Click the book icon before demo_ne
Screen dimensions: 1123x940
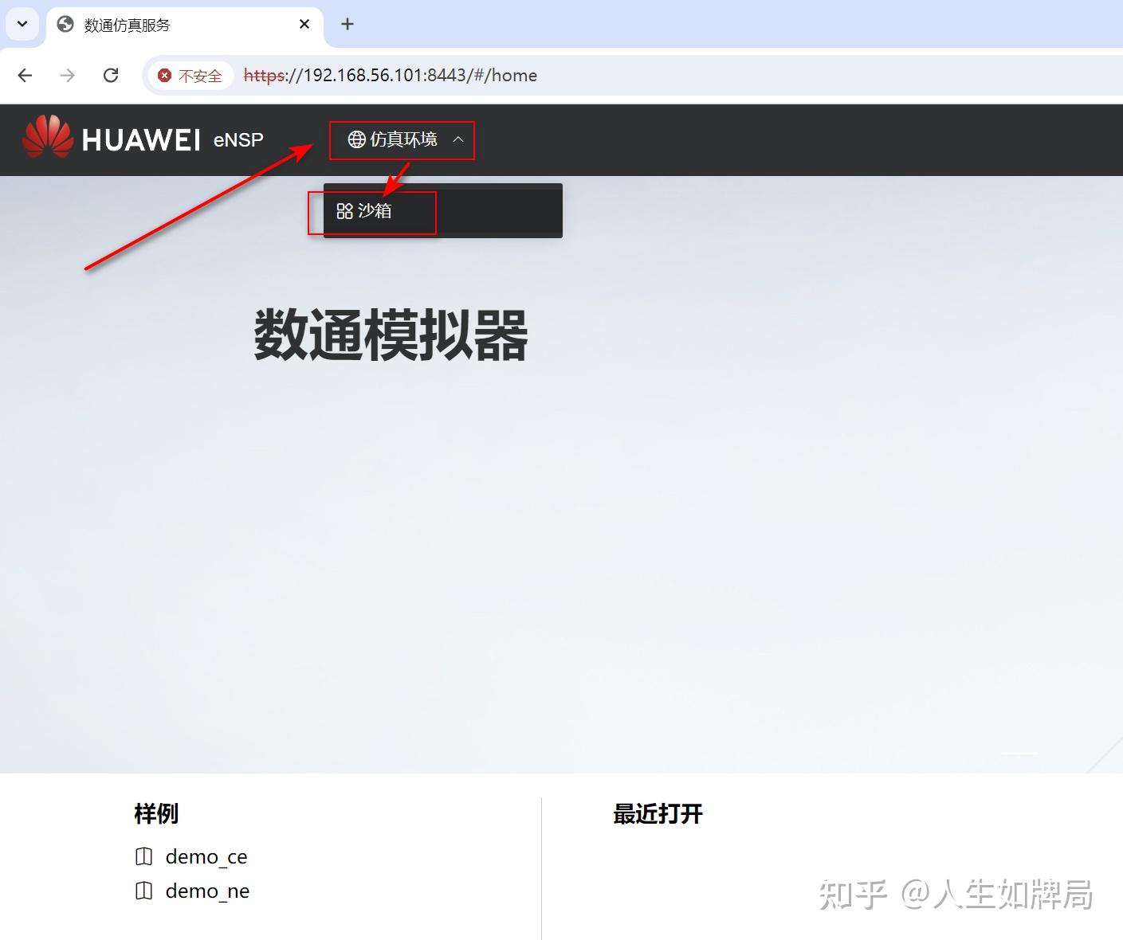(x=143, y=891)
